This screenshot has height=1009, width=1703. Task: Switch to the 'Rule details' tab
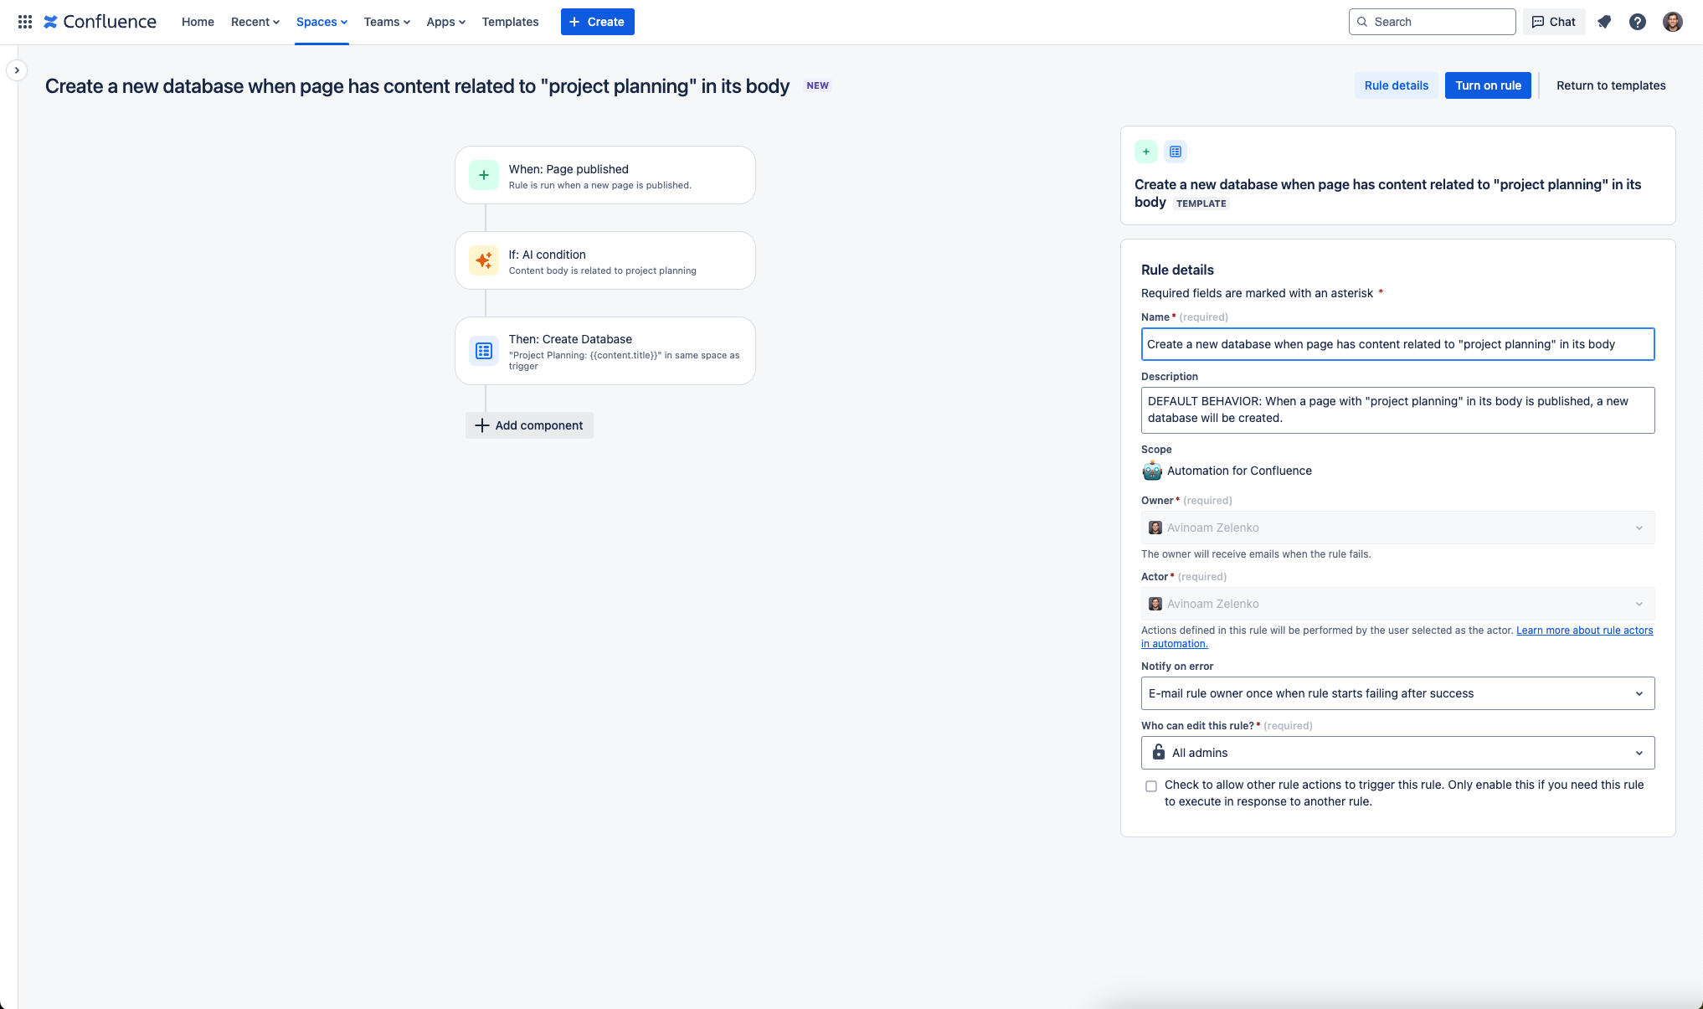(1396, 85)
